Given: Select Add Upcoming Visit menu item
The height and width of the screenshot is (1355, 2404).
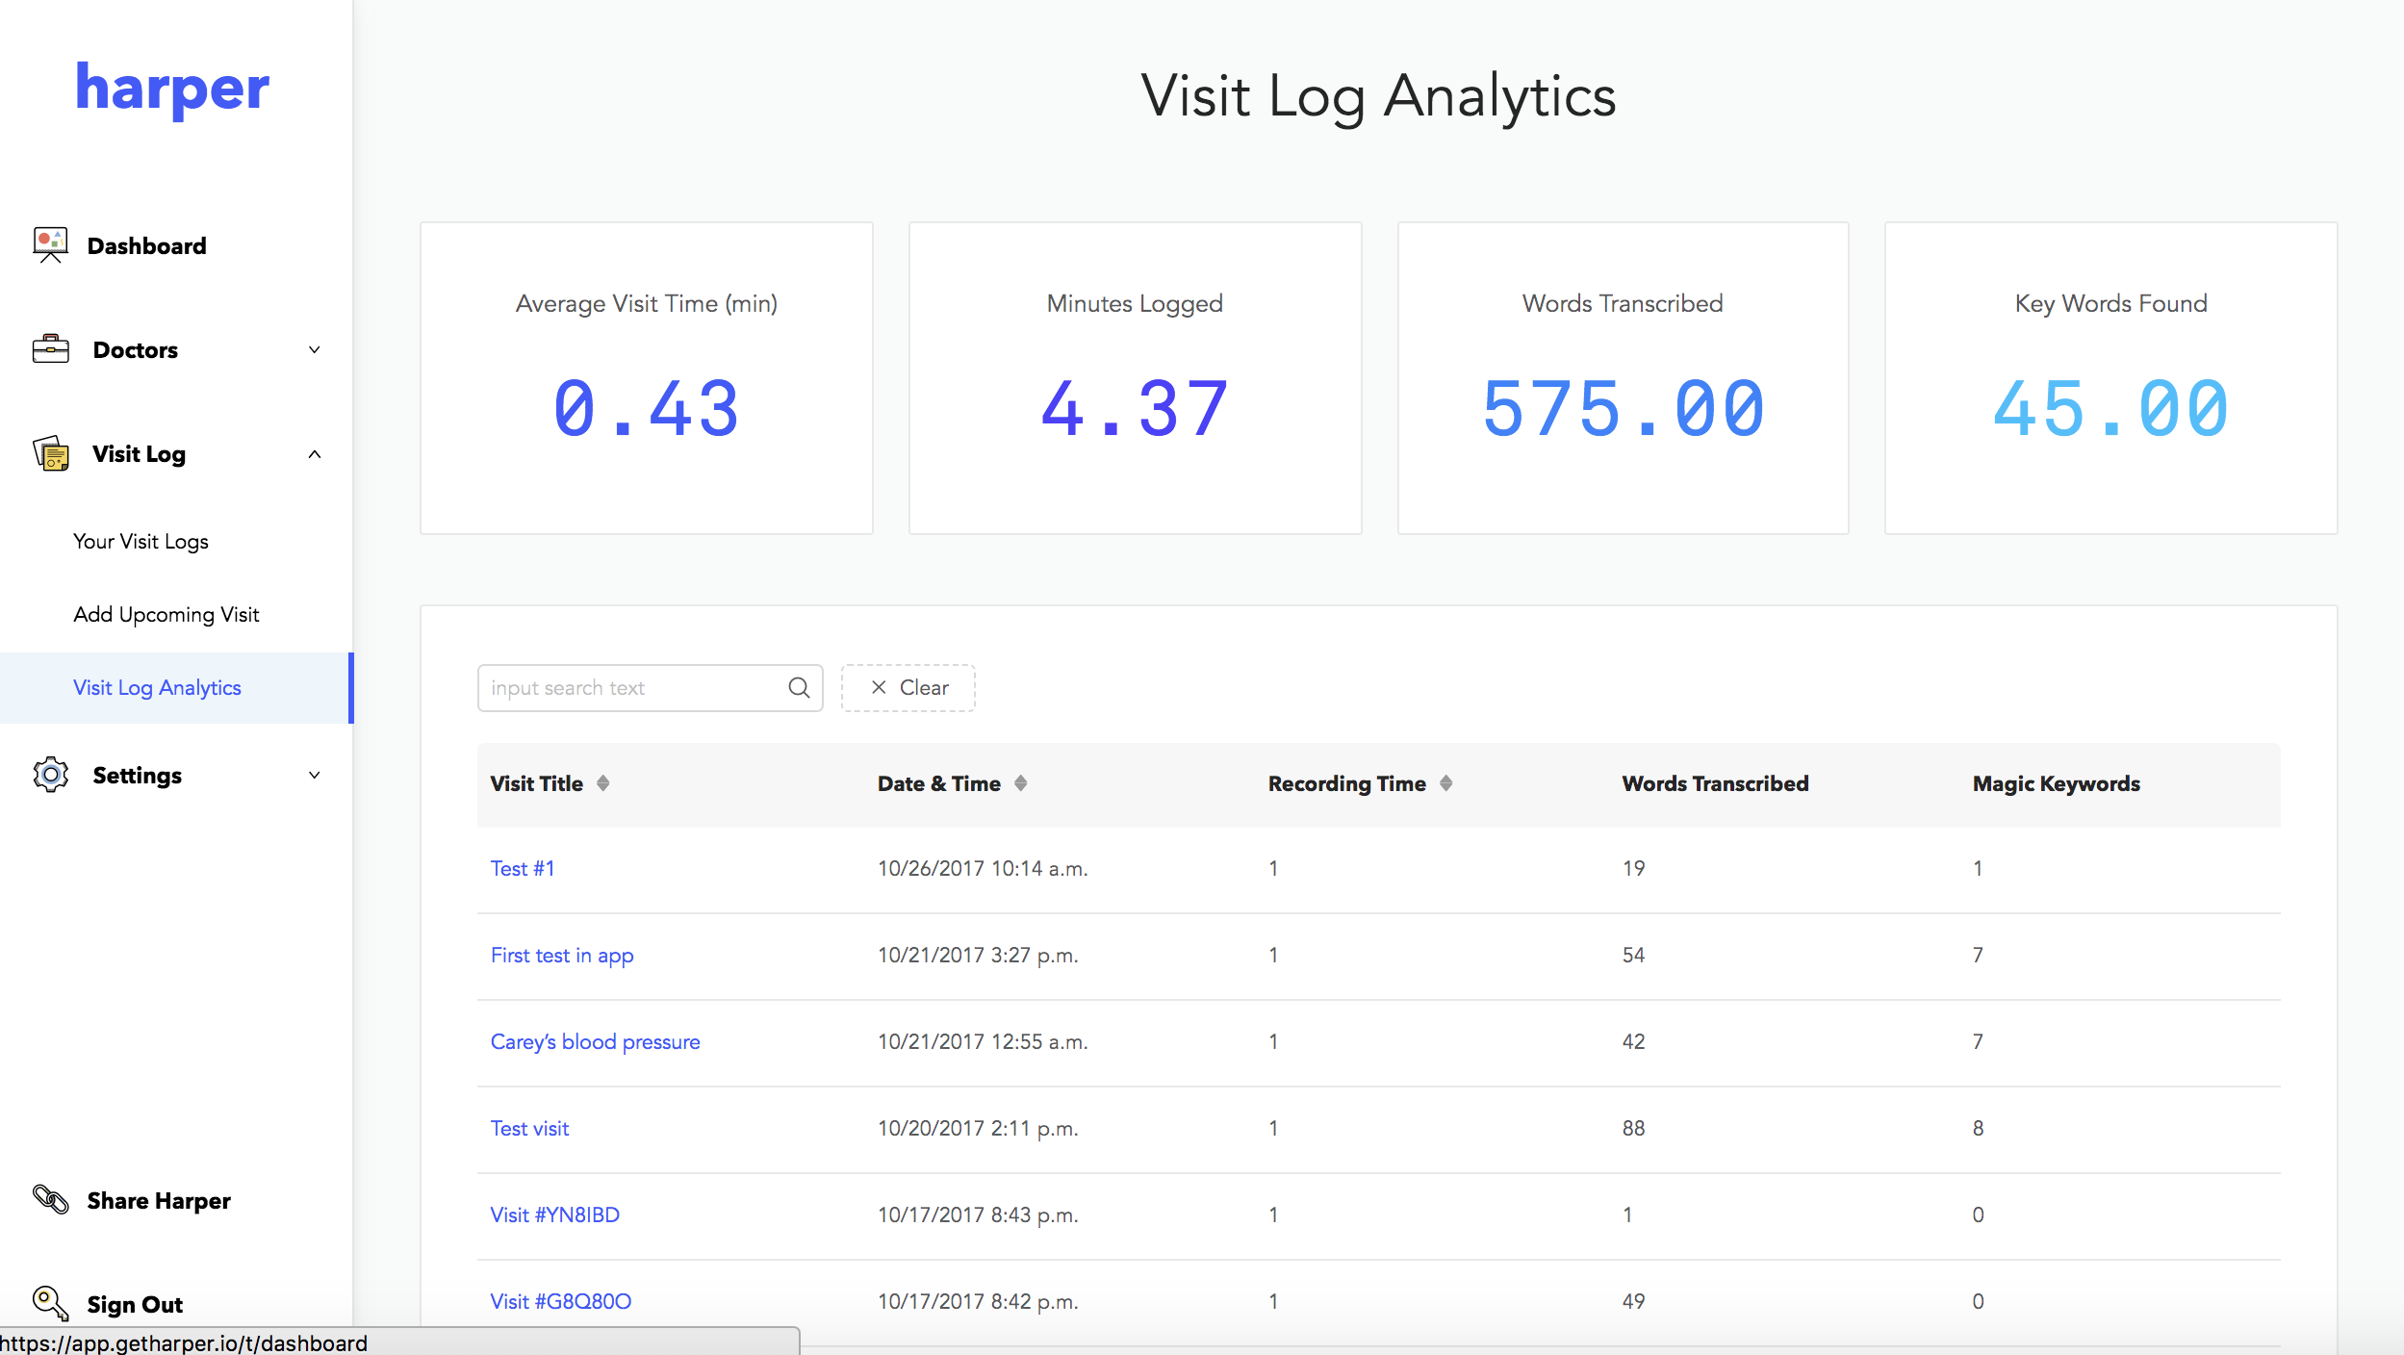Looking at the screenshot, I should click(x=166, y=614).
